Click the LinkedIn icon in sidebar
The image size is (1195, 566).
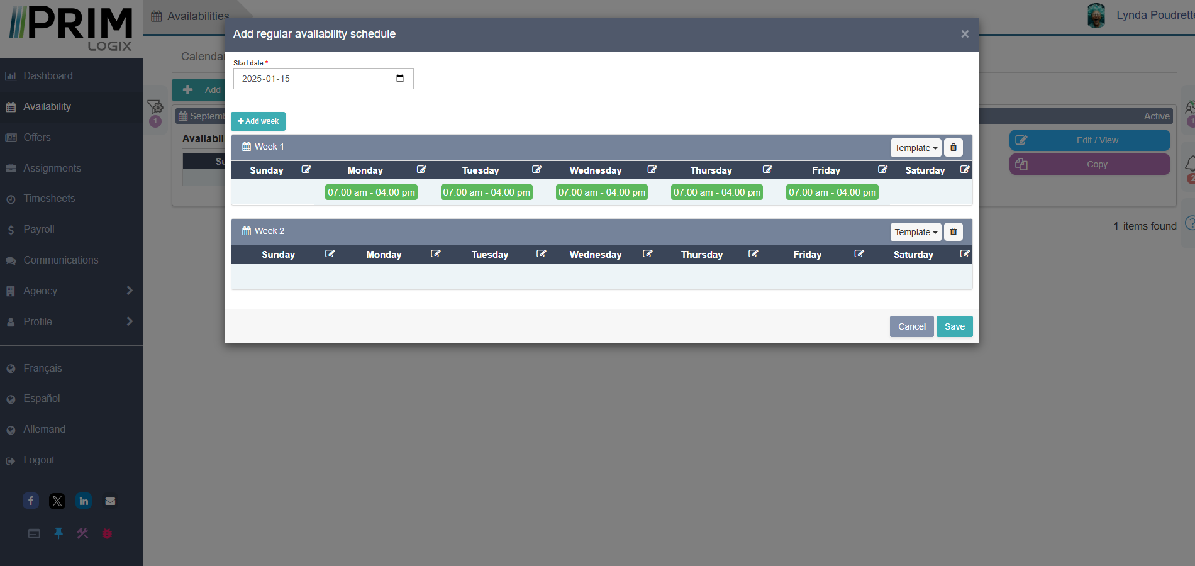click(x=84, y=501)
